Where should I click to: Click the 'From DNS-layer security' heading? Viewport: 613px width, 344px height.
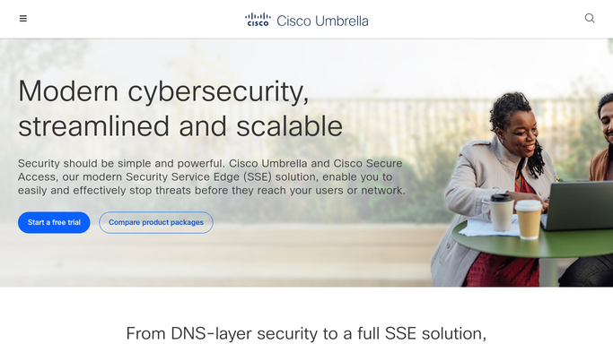306,334
